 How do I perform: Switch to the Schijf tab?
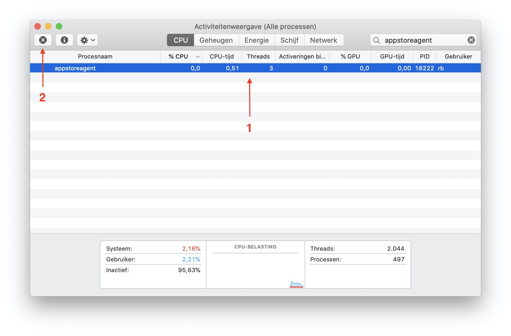tap(289, 40)
